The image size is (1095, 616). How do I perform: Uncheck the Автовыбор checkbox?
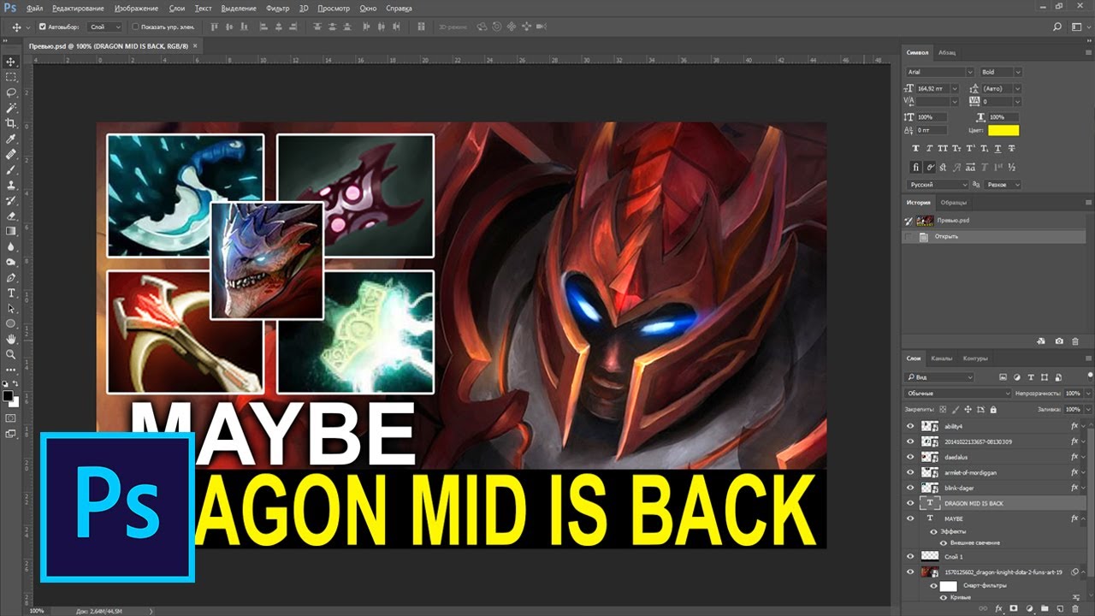(43, 27)
